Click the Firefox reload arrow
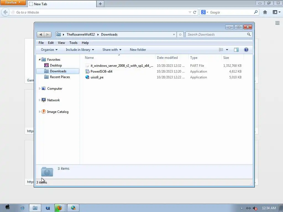 [x=195, y=12]
